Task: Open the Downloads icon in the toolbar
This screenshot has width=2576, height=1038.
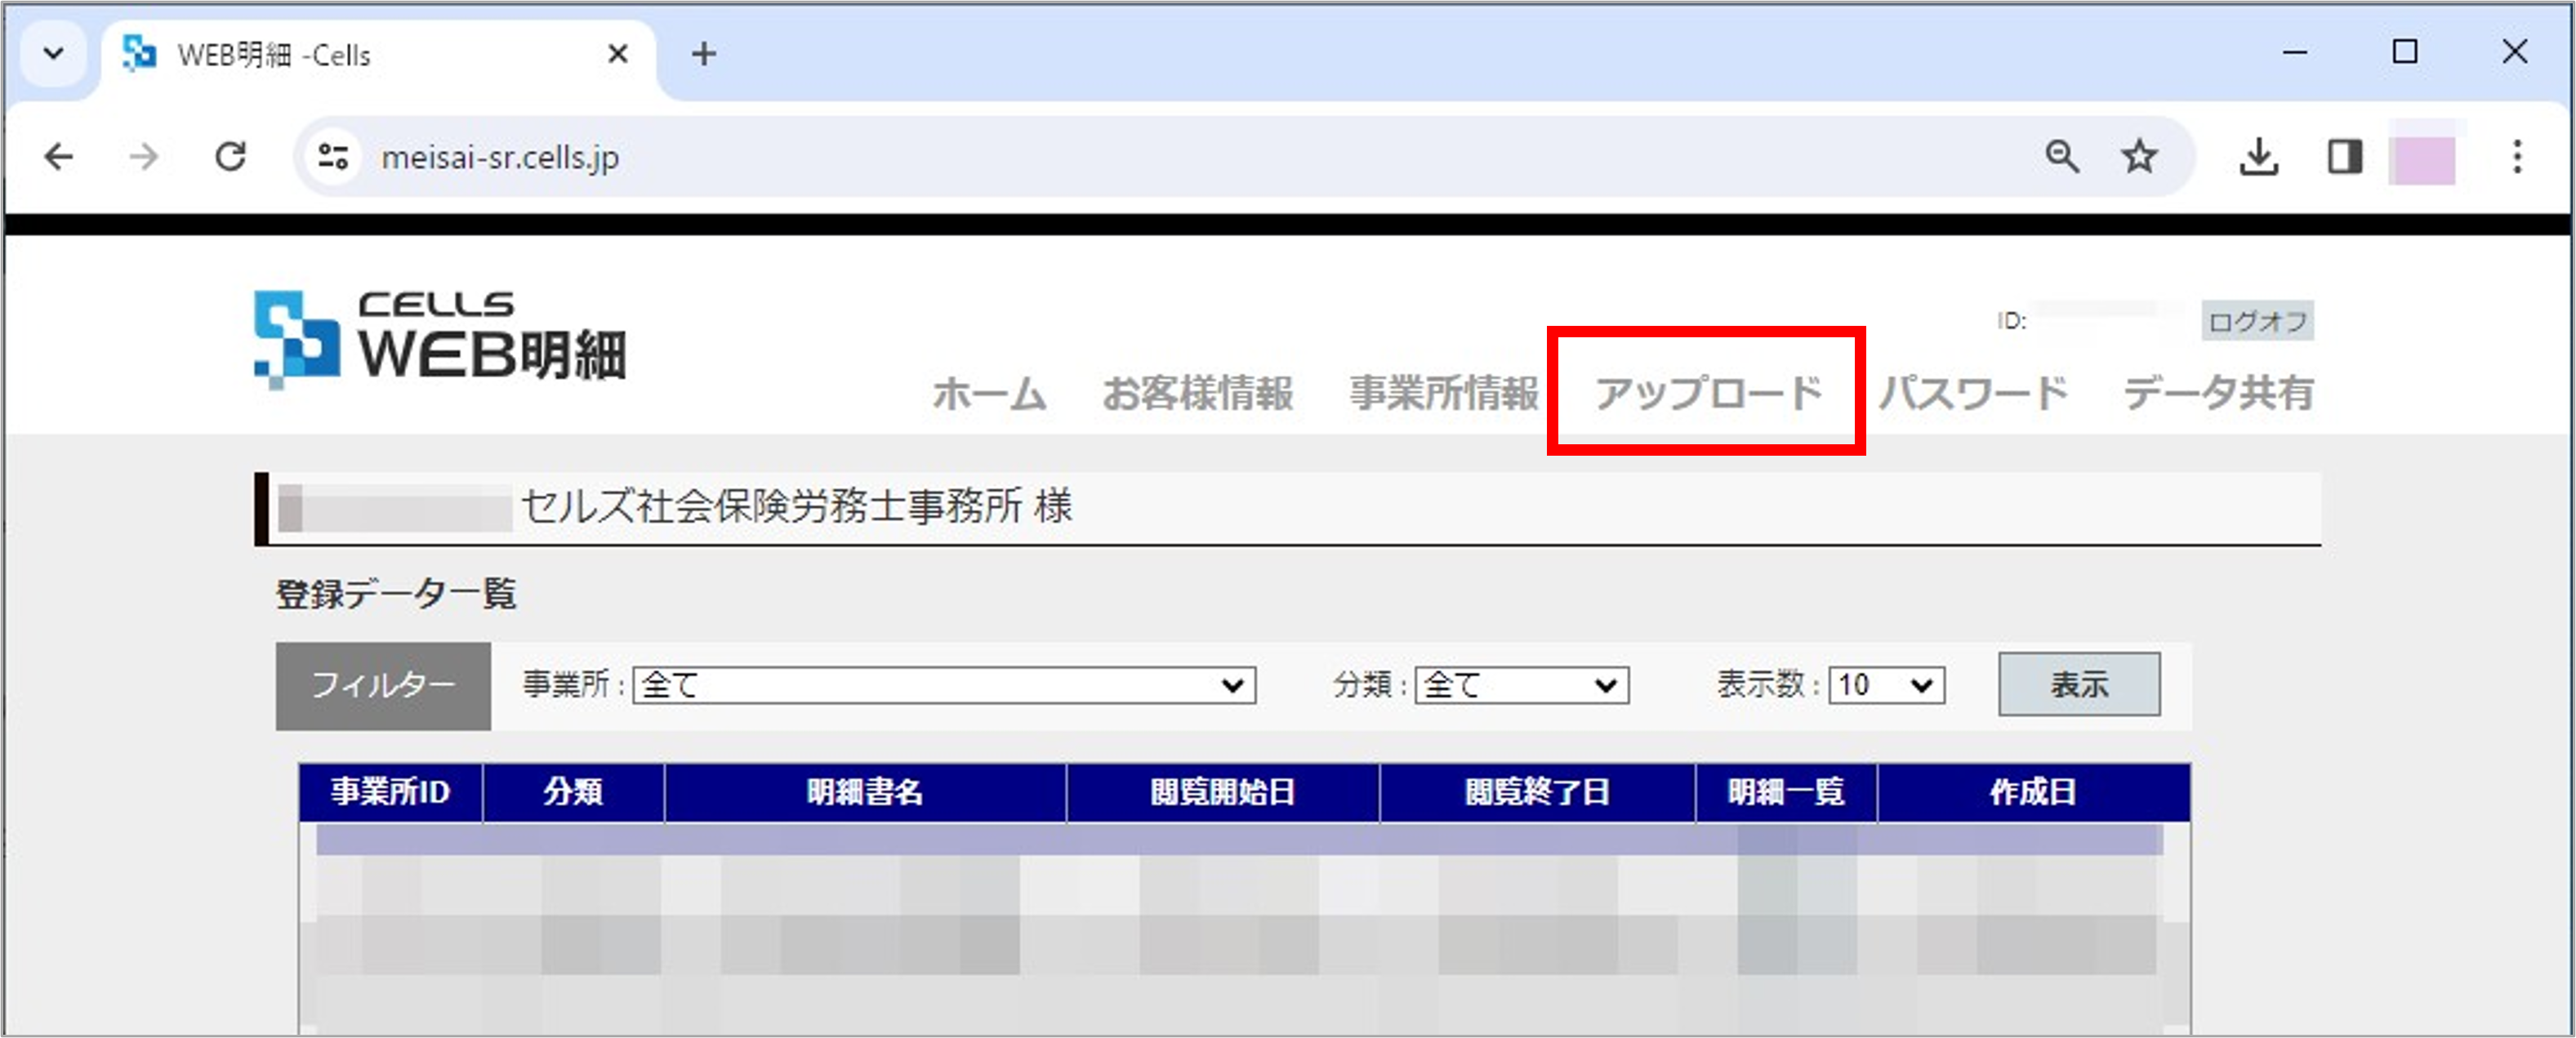Action: pos(2260,156)
